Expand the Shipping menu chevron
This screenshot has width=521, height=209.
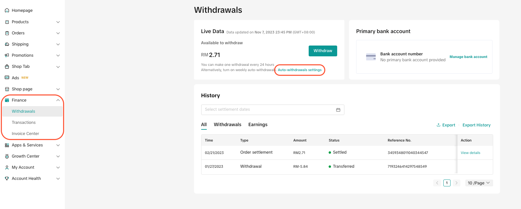[58, 44]
